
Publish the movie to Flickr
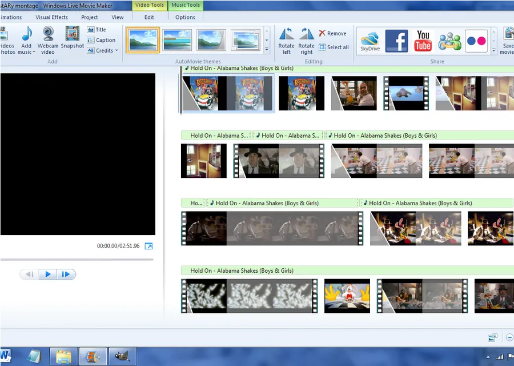point(476,41)
